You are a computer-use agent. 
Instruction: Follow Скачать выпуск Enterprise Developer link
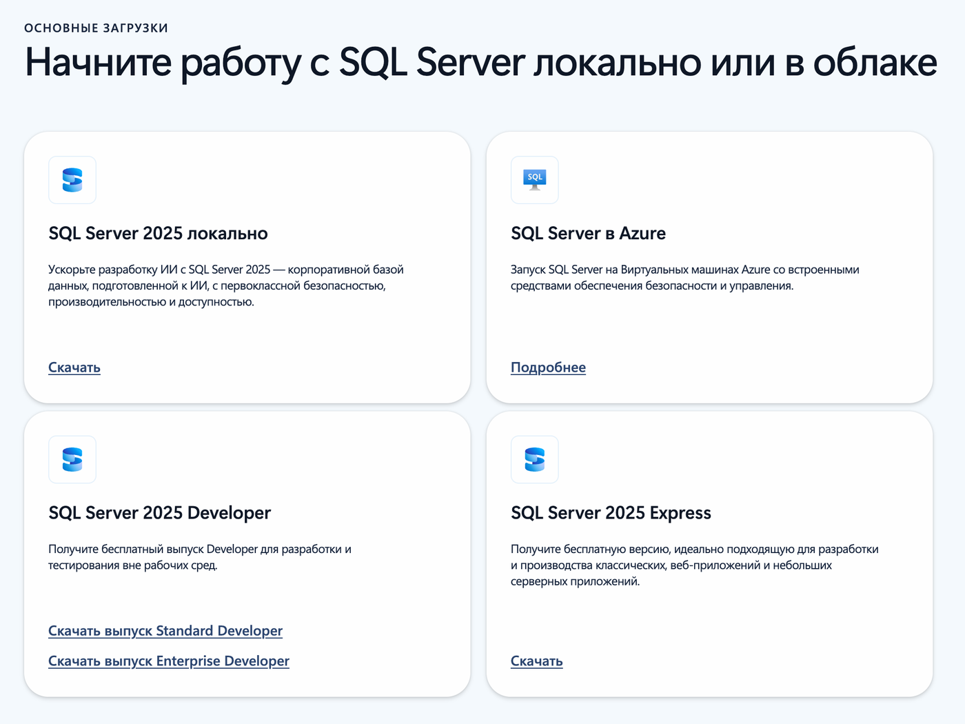click(x=169, y=661)
